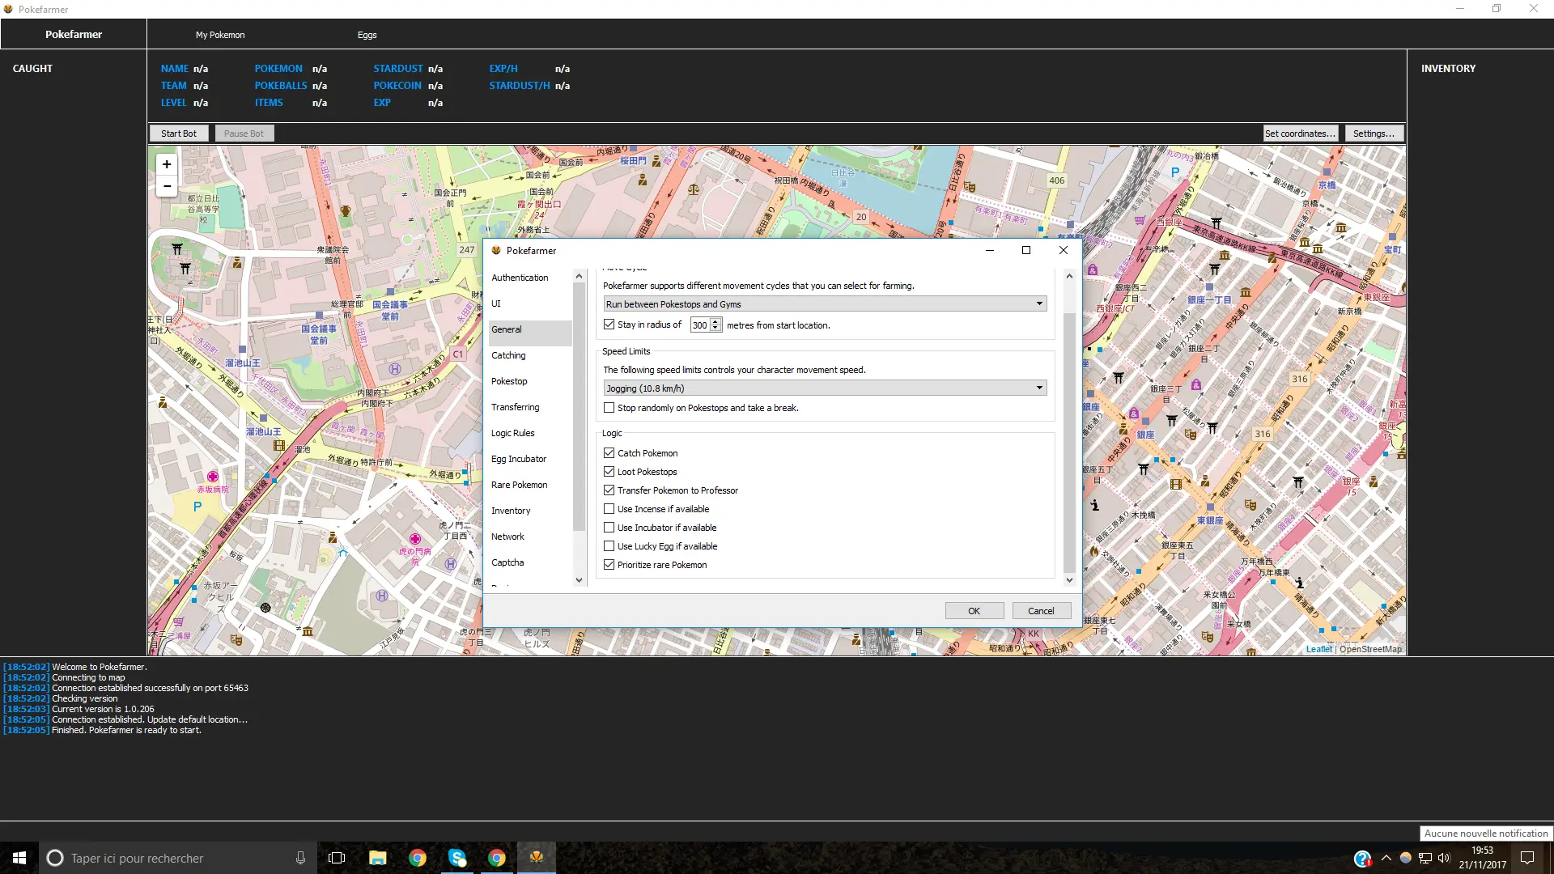Toggle Prioritize rare Pokemon checkbox
The height and width of the screenshot is (874, 1554).
tap(609, 565)
